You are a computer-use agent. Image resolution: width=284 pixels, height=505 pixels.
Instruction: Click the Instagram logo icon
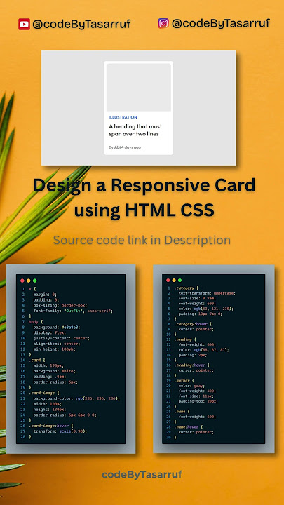[x=163, y=23]
